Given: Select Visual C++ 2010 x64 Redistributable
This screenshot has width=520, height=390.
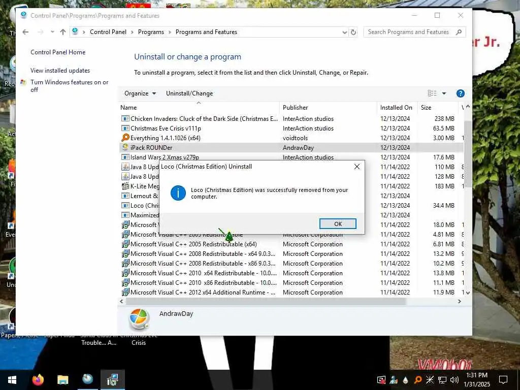Looking at the screenshot, I should (x=203, y=273).
